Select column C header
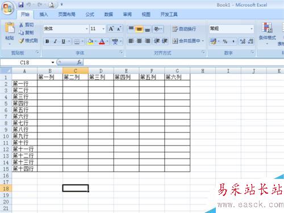The height and width of the screenshot is (213, 284). 76,71
